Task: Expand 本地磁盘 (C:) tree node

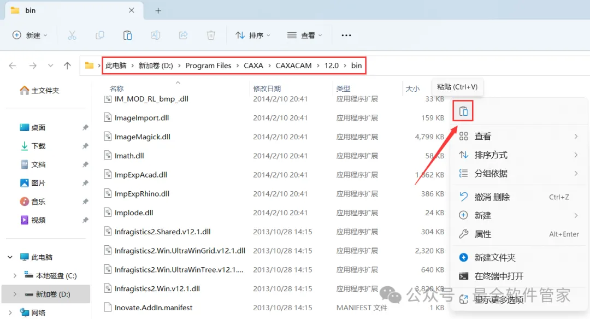Action: (x=15, y=276)
